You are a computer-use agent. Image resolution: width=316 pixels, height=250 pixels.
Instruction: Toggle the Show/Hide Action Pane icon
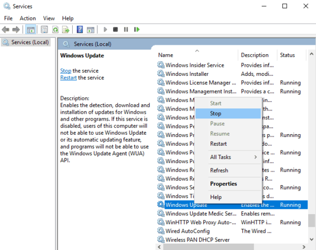91,29
